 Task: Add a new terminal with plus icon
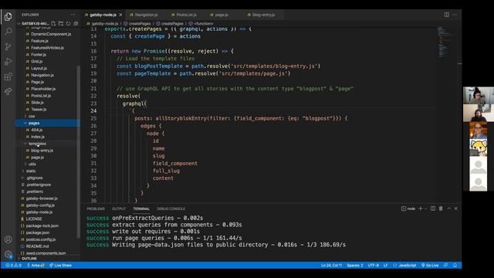click(x=420, y=208)
